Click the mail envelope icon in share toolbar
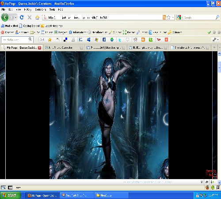This screenshot has width=221, height=199. pyautogui.click(x=42, y=39)
